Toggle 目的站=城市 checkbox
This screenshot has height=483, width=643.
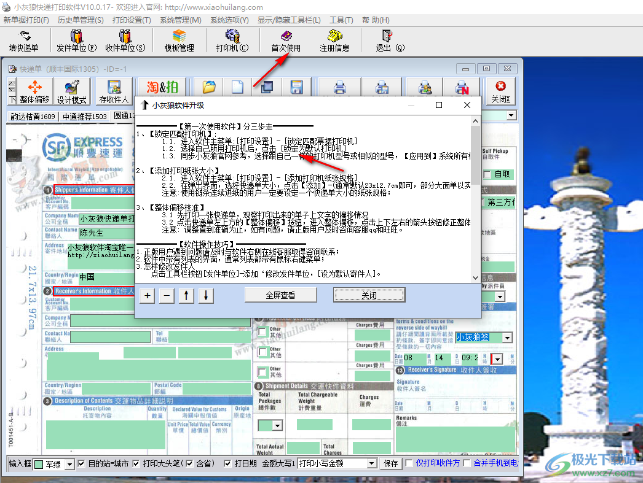[81, 463]
